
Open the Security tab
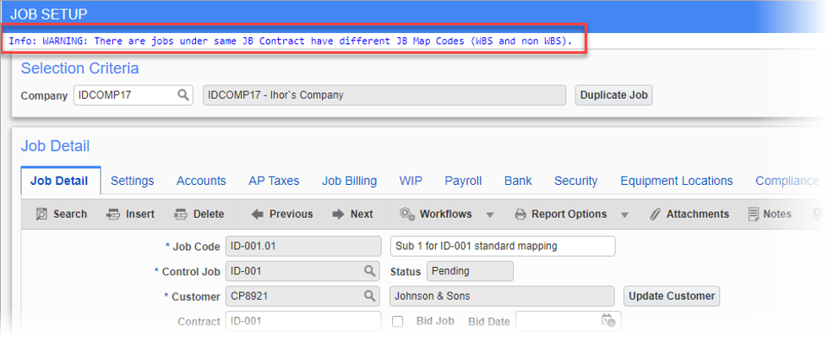[575, 182]
